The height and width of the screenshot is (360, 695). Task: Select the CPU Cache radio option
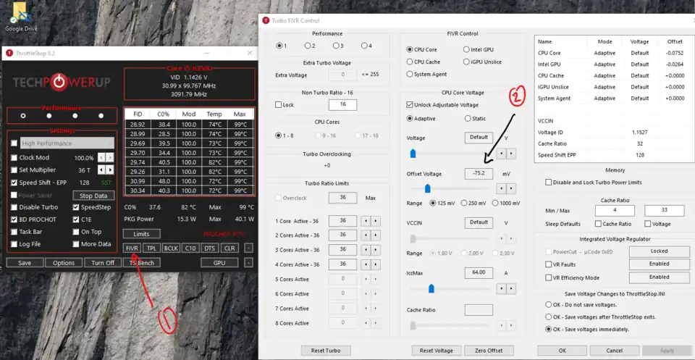pyautogui.click(x=410, y=62)
